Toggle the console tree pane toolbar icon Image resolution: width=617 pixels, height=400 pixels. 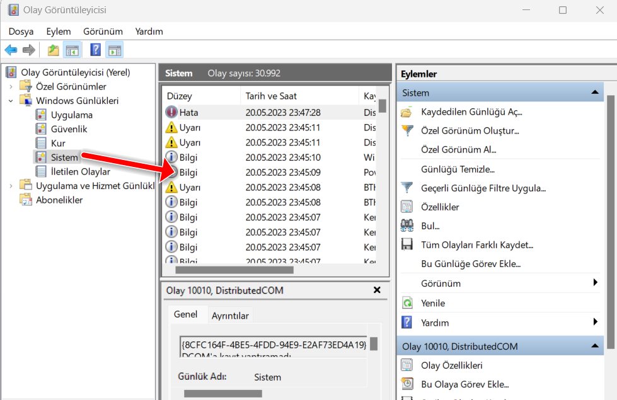tap(72, 50)
